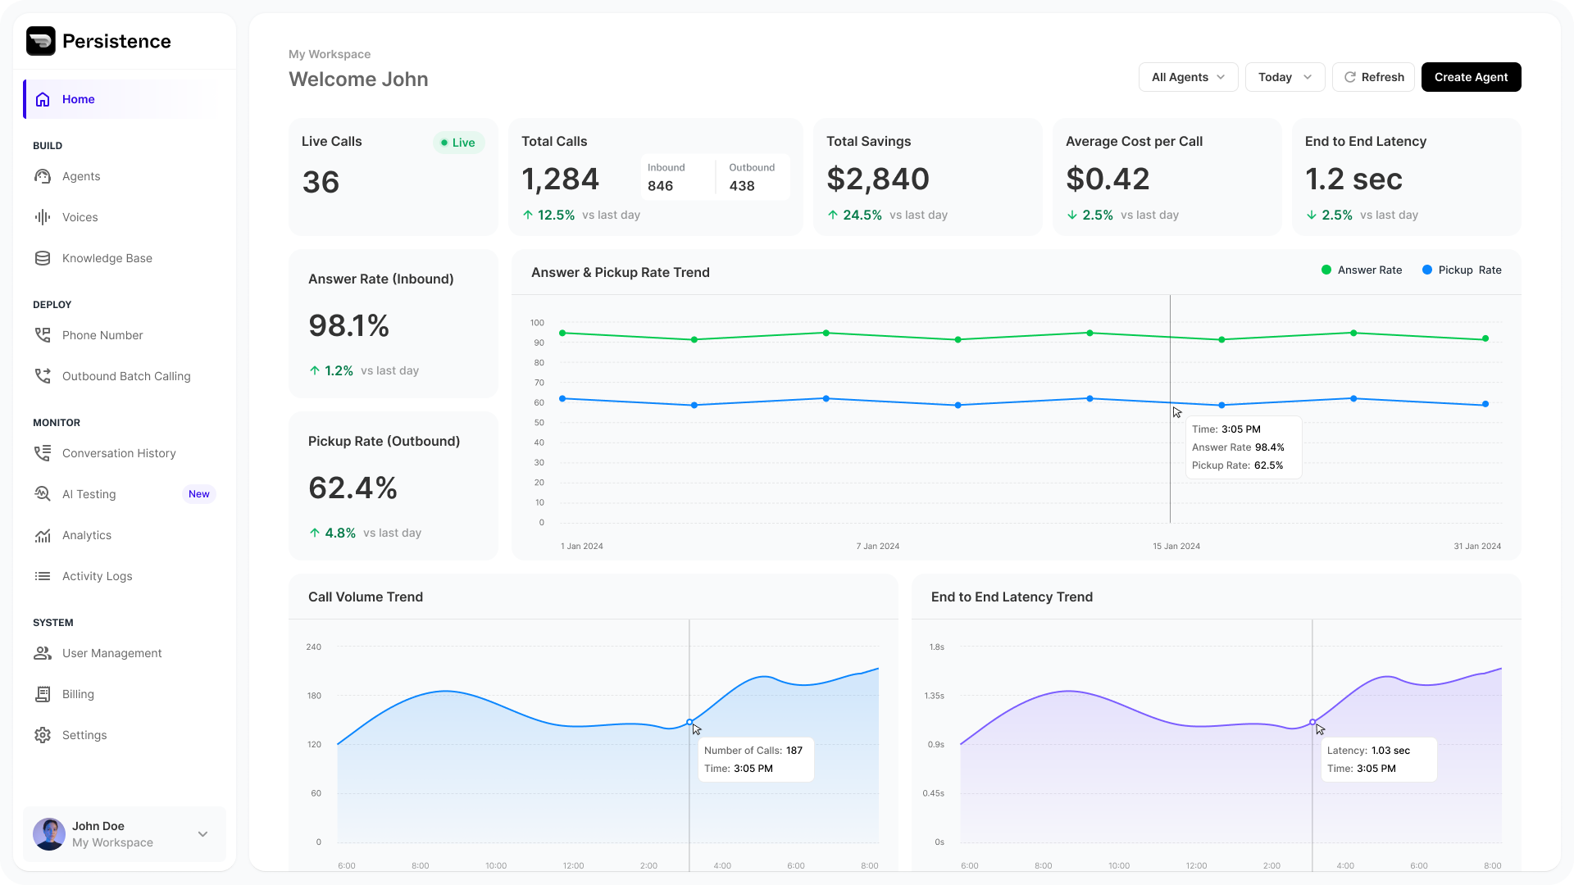This screenshot has width=1574, height=885.
Task: Go to Conversation History
Action: [x=119, y=453]
